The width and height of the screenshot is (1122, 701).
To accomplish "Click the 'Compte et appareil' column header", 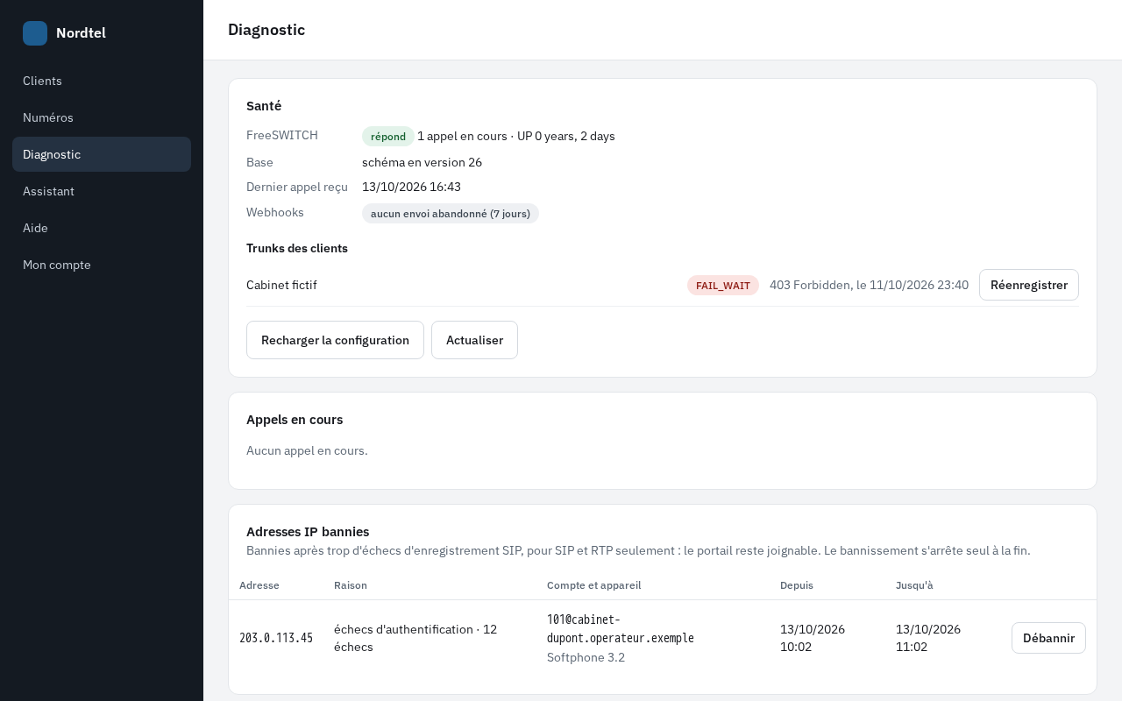I will 594,585.
